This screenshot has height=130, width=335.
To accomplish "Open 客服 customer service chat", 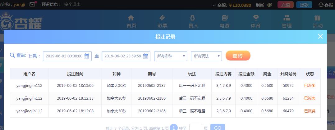I will coord(326,5).
